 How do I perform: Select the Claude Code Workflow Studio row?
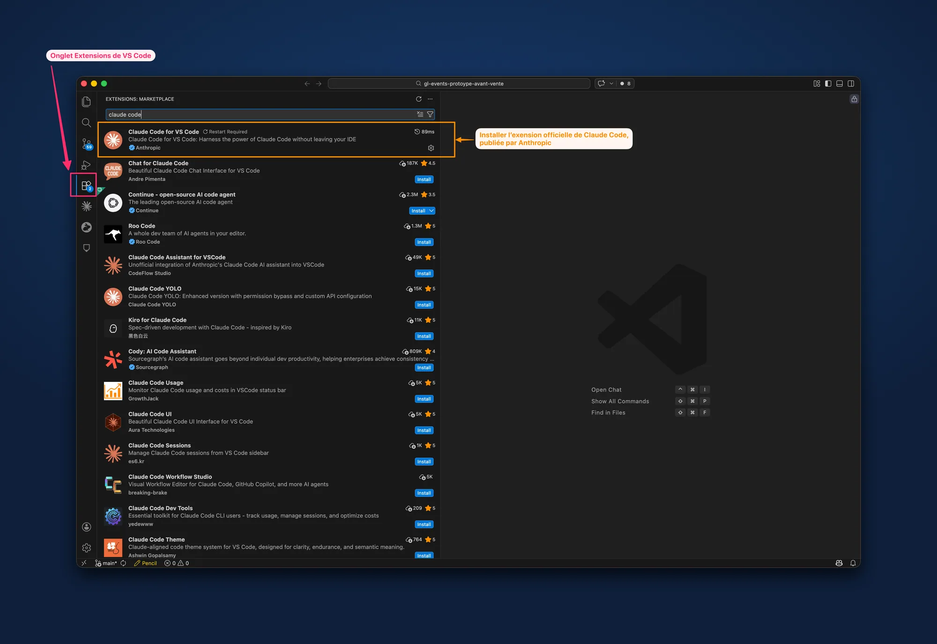click(x=269, y=484)
